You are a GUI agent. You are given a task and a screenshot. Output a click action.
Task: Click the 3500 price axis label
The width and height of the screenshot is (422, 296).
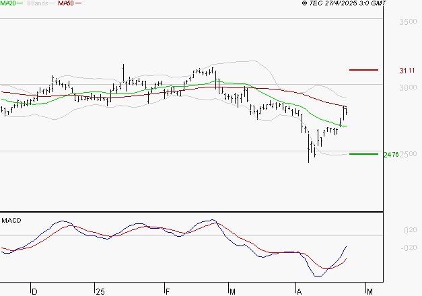407,22
